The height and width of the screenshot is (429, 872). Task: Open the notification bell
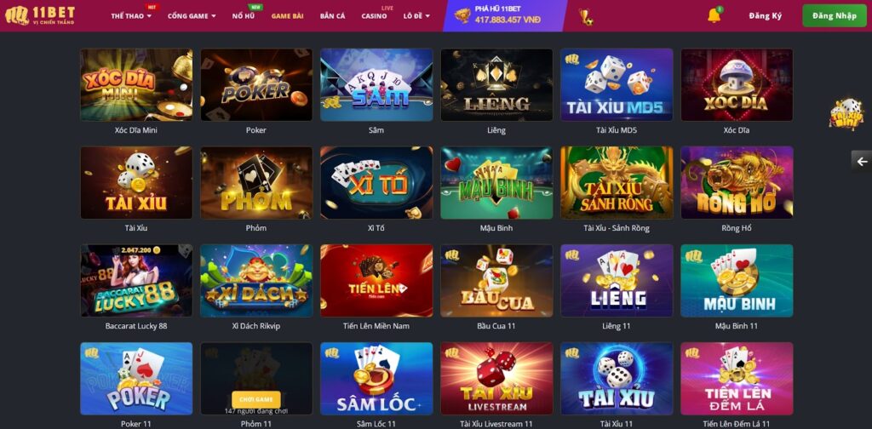pos(714,15)
